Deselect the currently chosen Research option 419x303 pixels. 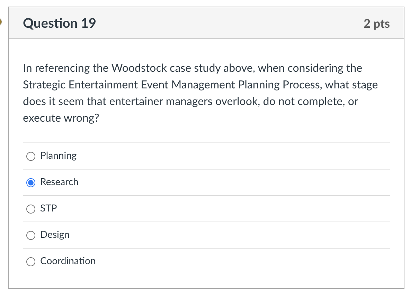[x=30, y=182]
